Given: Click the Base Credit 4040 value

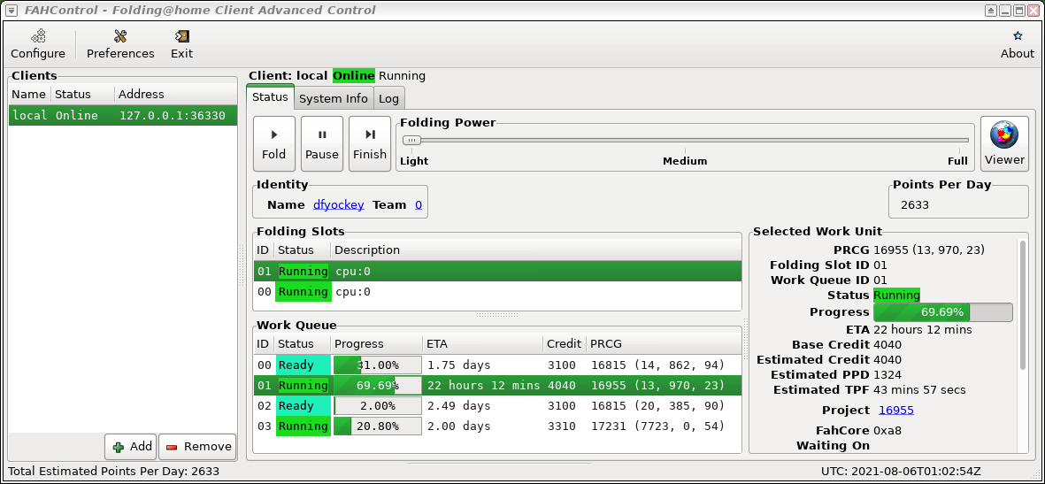Looking at the screenshot, I should tap(887, 345).
